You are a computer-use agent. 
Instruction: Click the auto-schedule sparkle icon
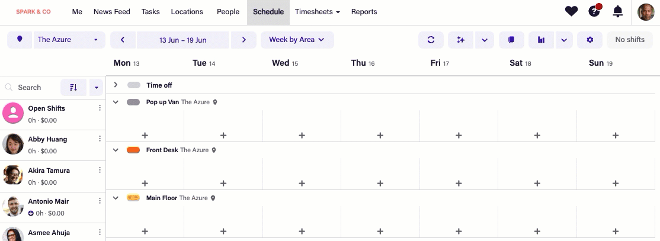click(x=460, y=40)
